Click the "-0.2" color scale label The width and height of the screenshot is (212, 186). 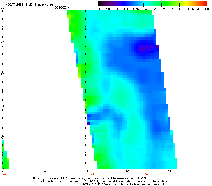(162, 9)
